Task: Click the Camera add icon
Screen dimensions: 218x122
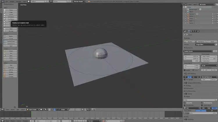Action: coord(5,77)
